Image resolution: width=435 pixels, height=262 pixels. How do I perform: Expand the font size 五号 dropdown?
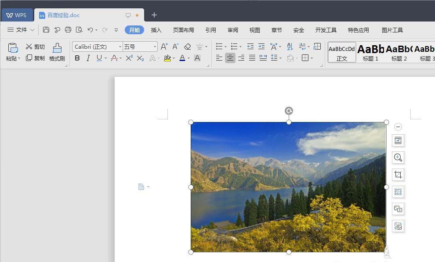pyautogui.click(x=155, y=47)
